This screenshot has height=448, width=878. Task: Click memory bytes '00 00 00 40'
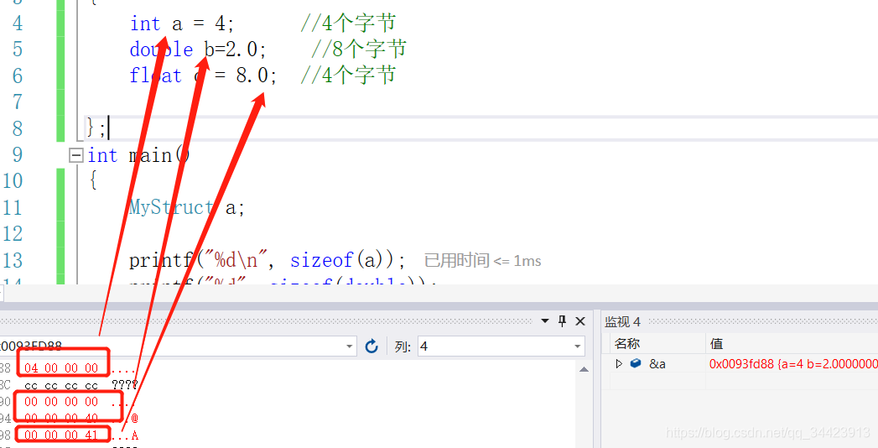(x=61, y=418)
